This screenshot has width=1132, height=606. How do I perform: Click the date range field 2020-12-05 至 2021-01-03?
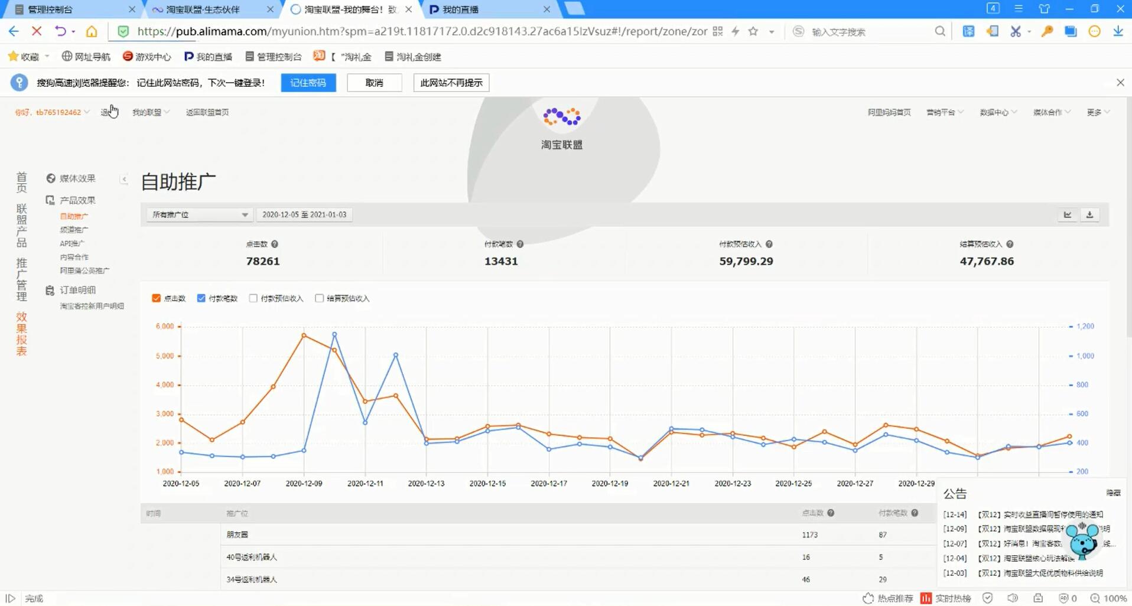click(304, 215)
